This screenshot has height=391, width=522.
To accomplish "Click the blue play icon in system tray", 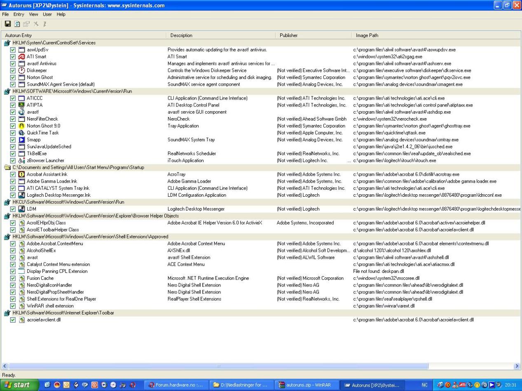I will click(492, 385).
